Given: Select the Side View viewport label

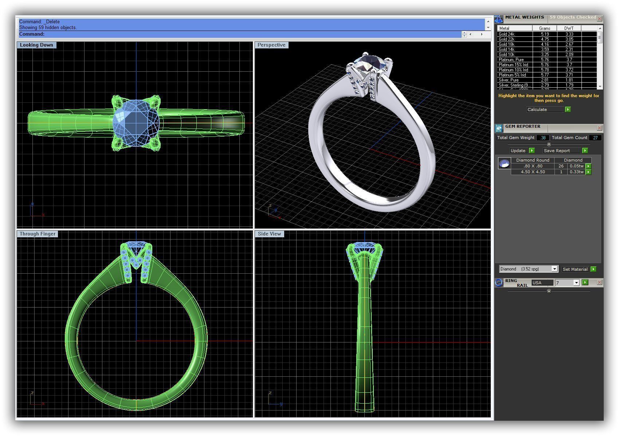Looking at the screenshot, I should tap(270, 234).
